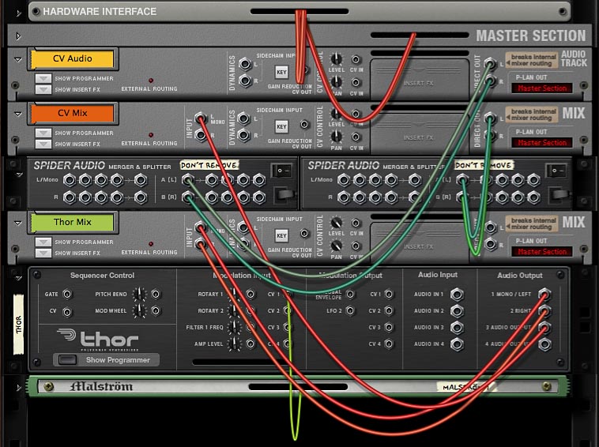This screenshot has width=599, height=447.
Task: Click Thor Mix Direct Out R jack
Action: (490, 243)
